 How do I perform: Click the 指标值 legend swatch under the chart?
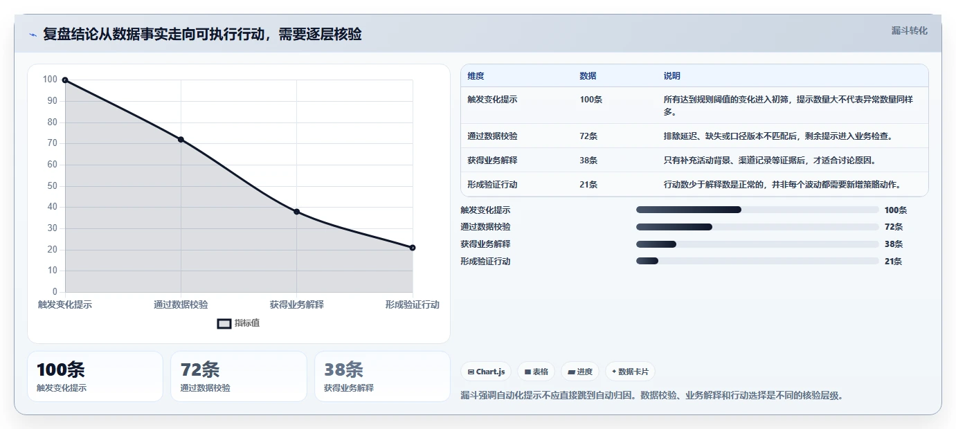pos(224,323)
